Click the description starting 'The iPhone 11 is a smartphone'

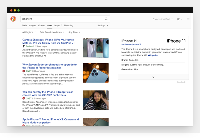[153, 52]
